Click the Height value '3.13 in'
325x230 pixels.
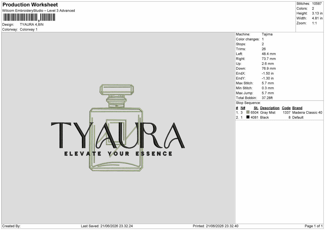click(x=317, y=13)
